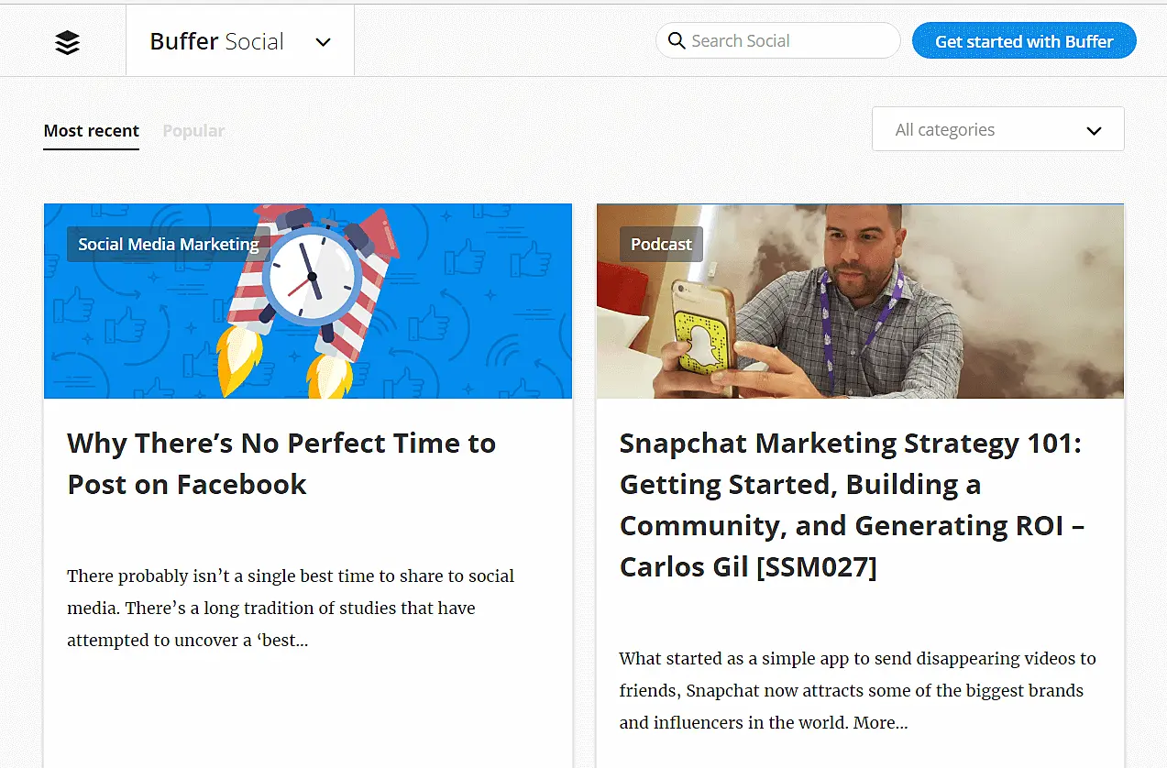The height and width of the screenshot is (768, 1167).
Task: Click the Facebook article excerpt text
Action: click(x=290, y=608)
